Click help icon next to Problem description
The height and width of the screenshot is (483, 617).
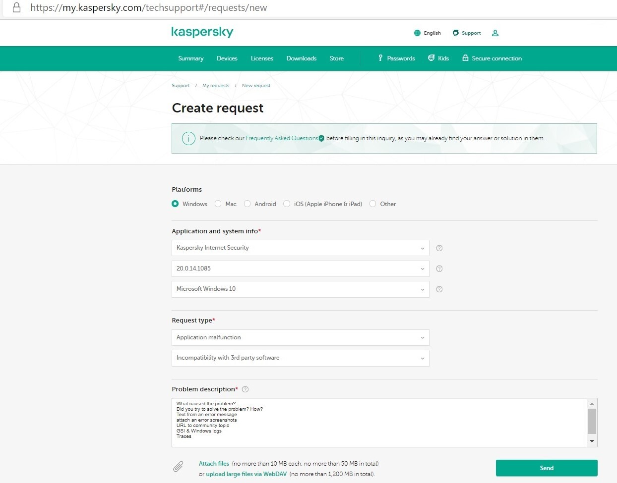pos(245,389)
